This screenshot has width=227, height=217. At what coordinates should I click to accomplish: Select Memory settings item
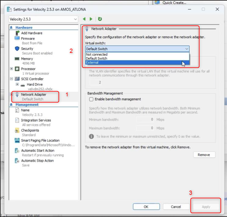point(27,59)
